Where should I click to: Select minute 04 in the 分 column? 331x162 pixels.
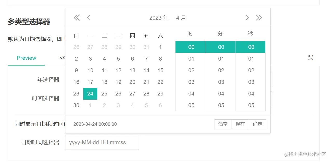pos(220,94)
